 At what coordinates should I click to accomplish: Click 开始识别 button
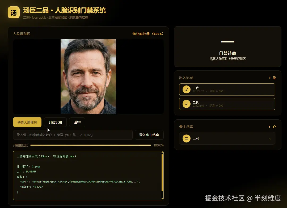coord(55,122)
